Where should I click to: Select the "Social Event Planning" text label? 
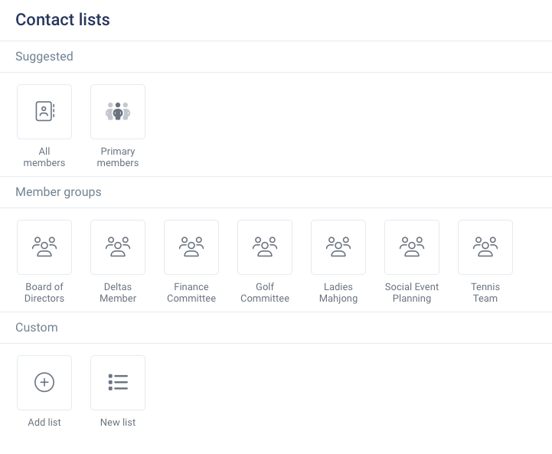coord(412,292)
